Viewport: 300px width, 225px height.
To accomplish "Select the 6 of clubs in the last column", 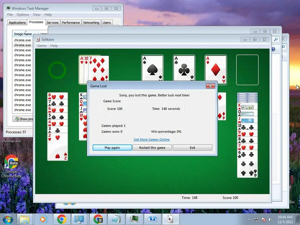I will click(x=247, y=164).
